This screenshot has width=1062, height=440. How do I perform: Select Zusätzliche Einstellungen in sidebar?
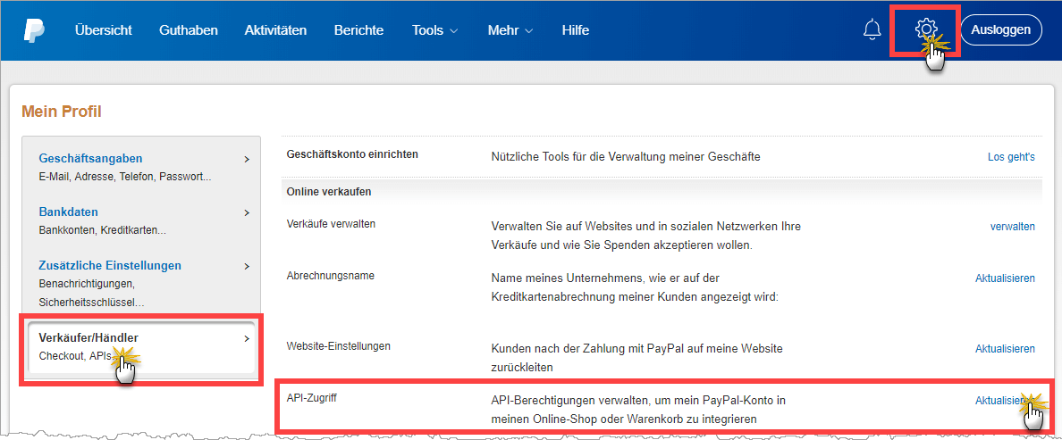[110, 266]
